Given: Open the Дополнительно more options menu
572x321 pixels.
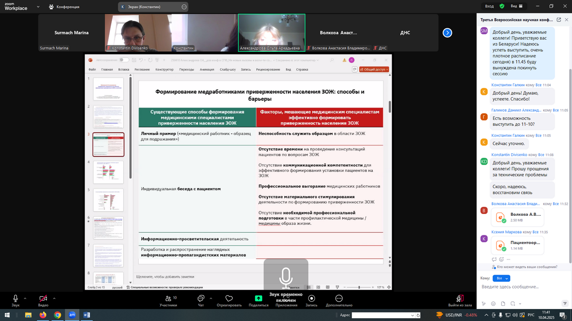Looking at the screenshot, I should pos(339,300).
